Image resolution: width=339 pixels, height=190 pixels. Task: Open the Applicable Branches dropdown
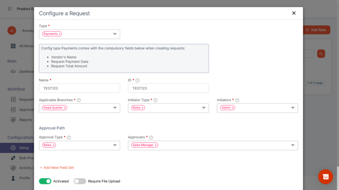click(115, 108)
